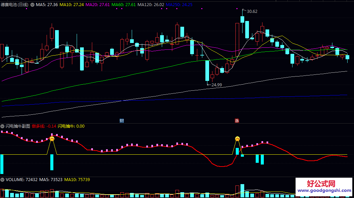Click the candlestick at the 30.62 high

(x=242, y=19)
